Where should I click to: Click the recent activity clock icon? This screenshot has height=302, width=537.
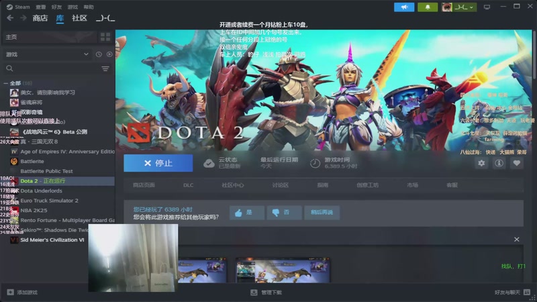click(99, 54)
